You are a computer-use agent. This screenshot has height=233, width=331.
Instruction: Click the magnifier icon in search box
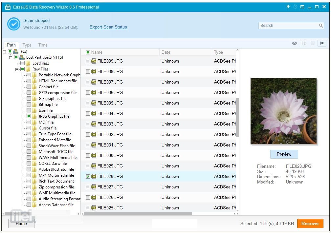pyautogui.click(x=321, y=26)
